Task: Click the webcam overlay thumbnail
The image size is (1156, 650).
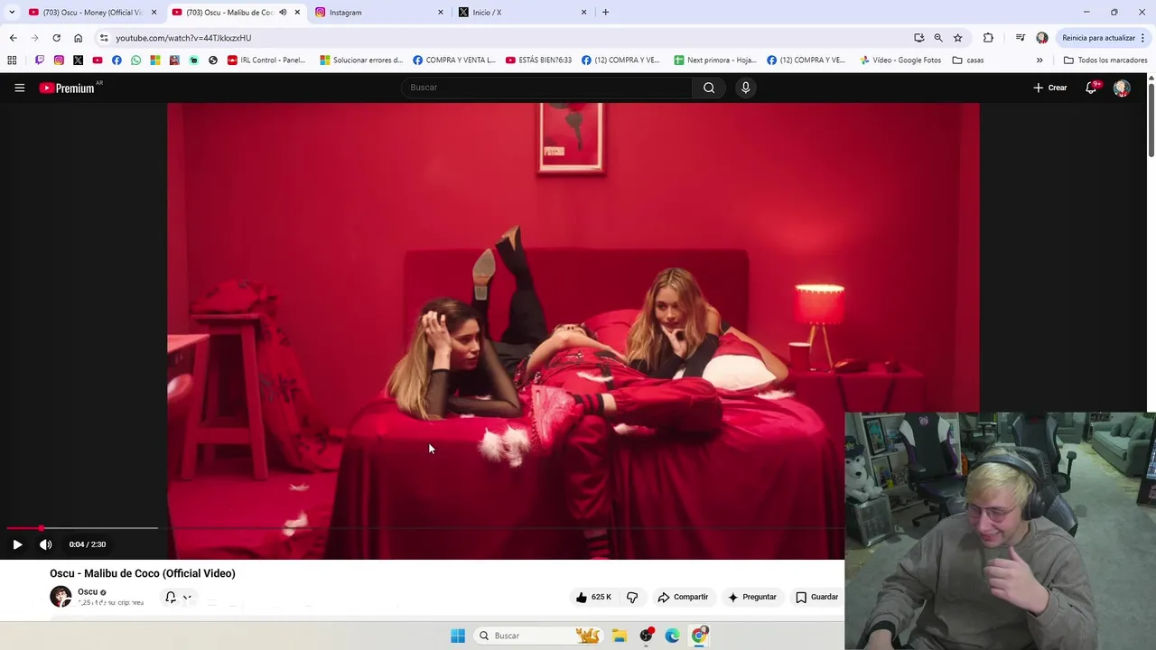Action: coord(1000,531)
